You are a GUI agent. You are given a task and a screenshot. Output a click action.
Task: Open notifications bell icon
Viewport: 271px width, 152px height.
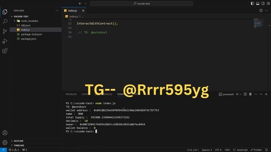coord(266,150)
